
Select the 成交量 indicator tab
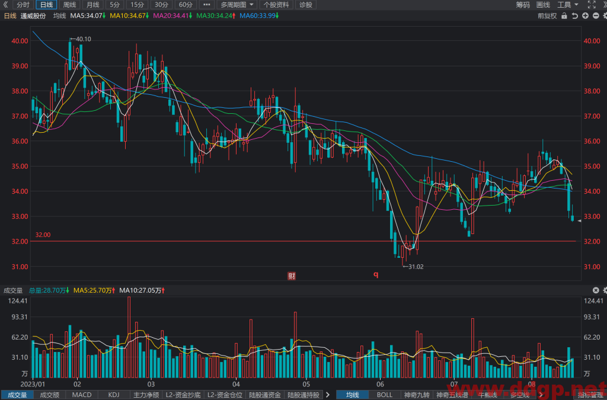point(17,395)
